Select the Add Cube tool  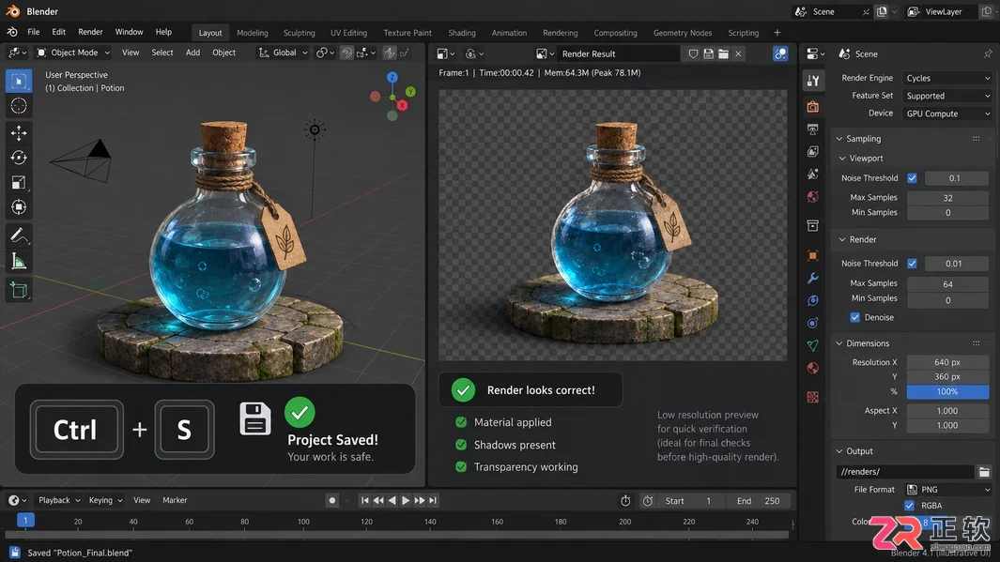19,290
